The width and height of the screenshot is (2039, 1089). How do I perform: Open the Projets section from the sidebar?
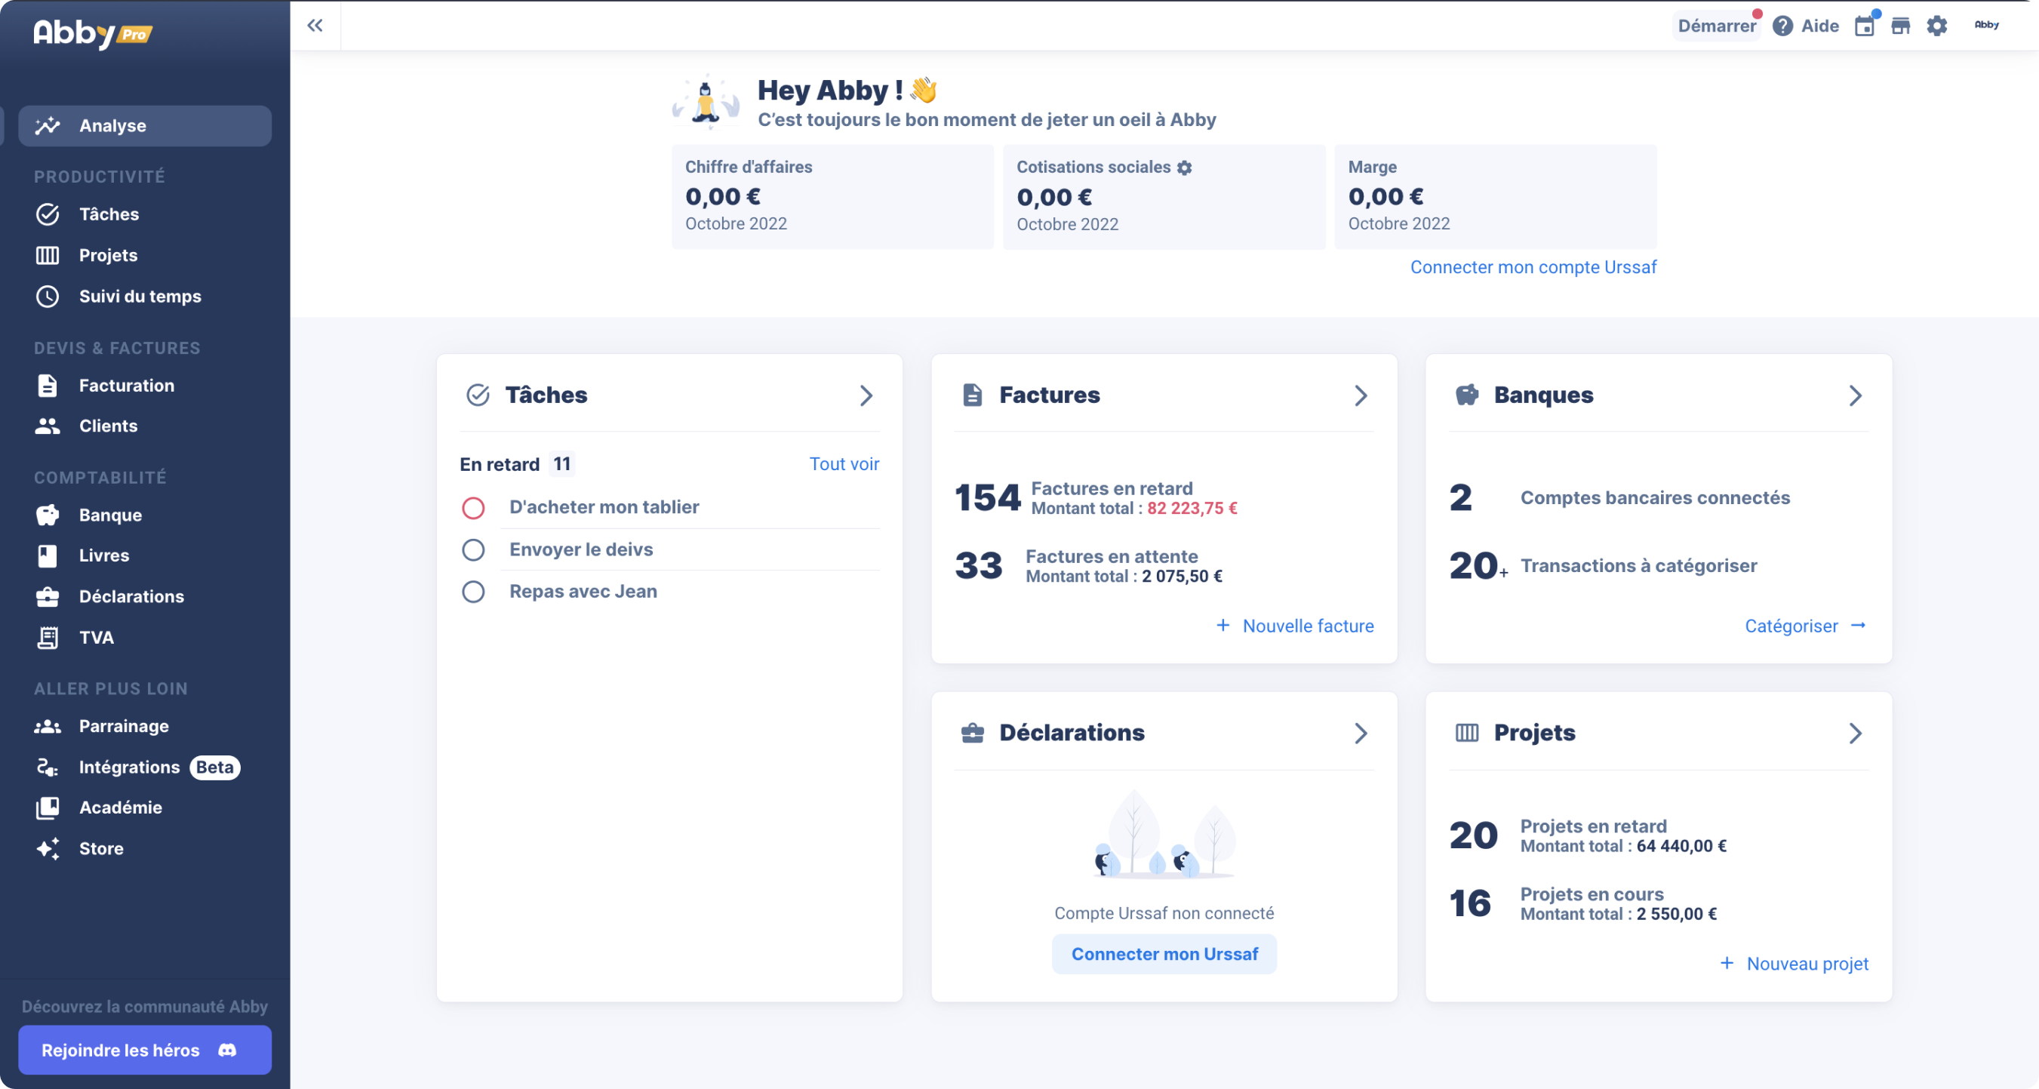coord(110,255)
